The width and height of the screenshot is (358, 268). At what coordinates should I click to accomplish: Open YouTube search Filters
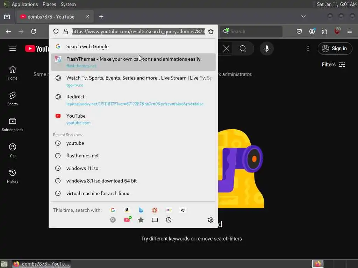point(333,65)
